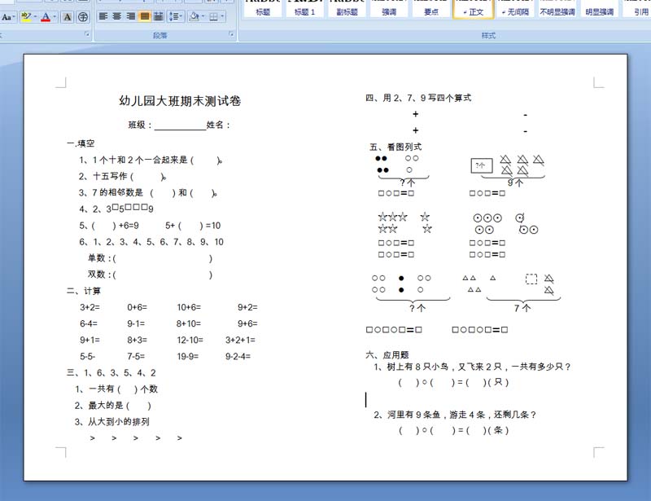Image resolution: width=651 pixels, height=501 pixels.
Task: Apply the 副标题 style
Action: (347, 9)
